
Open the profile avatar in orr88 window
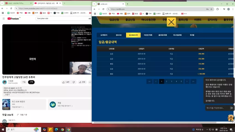(x=228, y=9)
